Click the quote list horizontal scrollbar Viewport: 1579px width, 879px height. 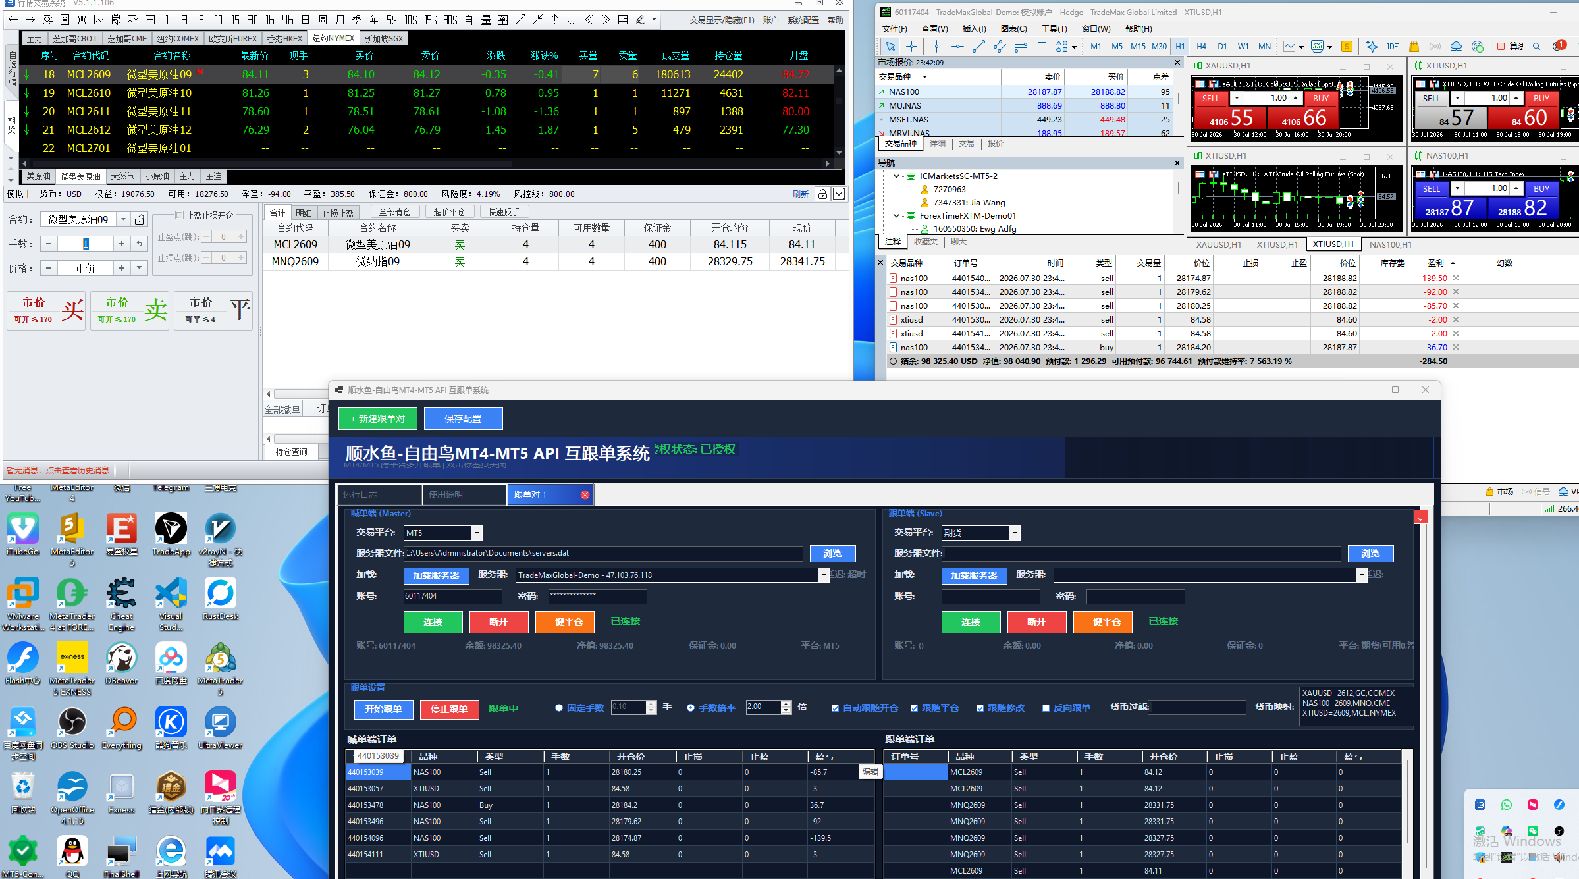click(427, 163)
